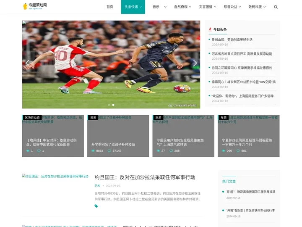Expand the 自然奇观 dropdown chevron
Viewport: 302px width, 227px height.
(190, 7)
